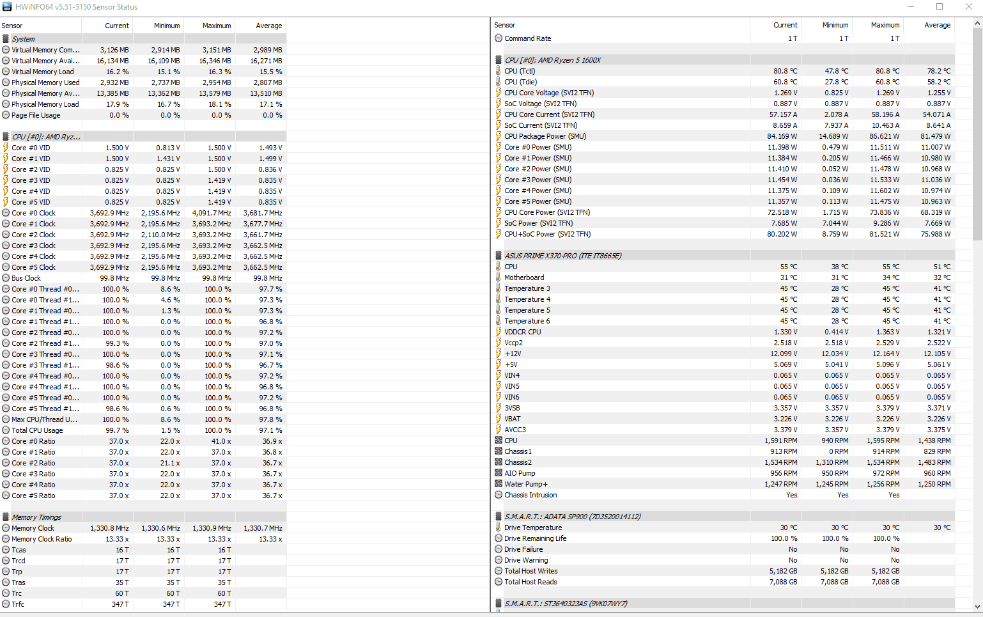Click the thermometer icon beside CPU (Tdie)
Screen dimensions: 983x617
pos(499,82)
